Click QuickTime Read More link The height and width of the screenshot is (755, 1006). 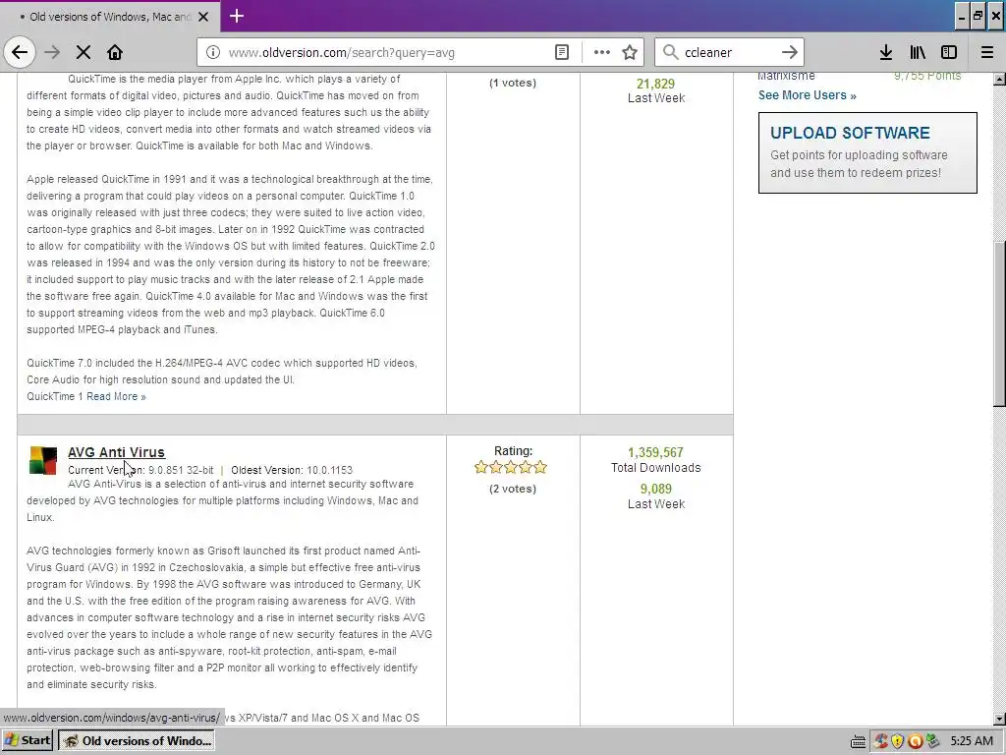pyautogui.click(x=116, y=396)
